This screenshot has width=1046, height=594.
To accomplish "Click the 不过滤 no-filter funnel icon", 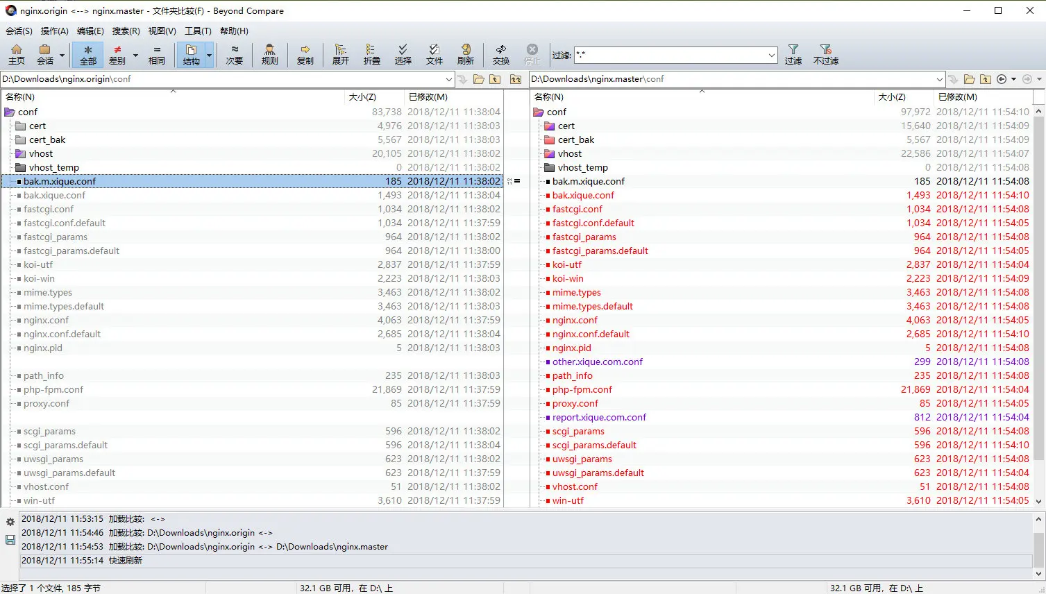I will (825, 55).
